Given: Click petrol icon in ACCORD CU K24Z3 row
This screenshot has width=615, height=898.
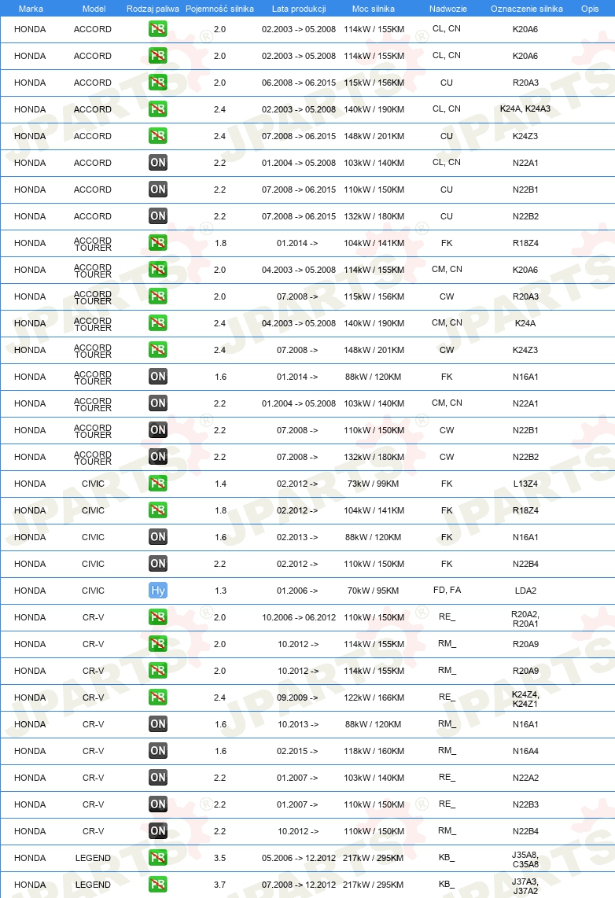Looking at the screenshot, I should [158, 136].
